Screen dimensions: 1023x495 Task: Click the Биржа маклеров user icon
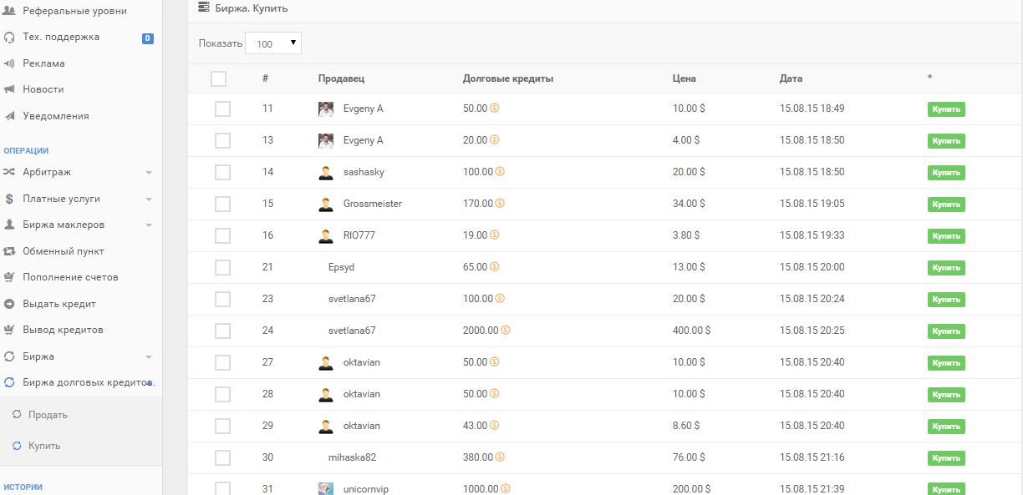point(9,225)
